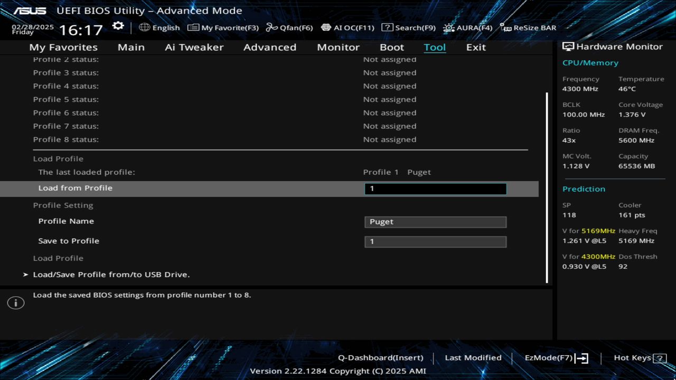Click the Profile Name field containing Puget
The image size is (676, 380).
point(435,222)
